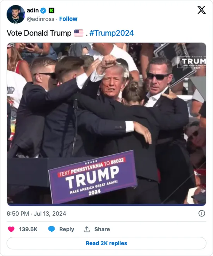The height and width of the screenshot is (256, 213).
Task: Click the blue reply speech bubble icon
Action: click(x=52, y=229)
